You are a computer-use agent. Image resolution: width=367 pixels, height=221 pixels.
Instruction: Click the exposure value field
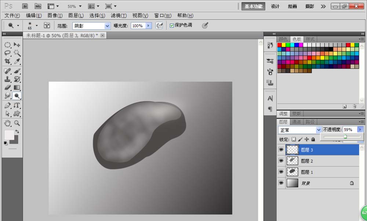point(138,26)
